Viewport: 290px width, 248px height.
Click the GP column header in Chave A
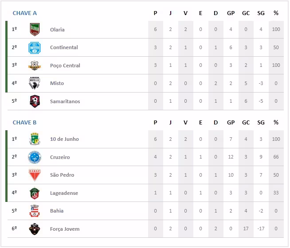point(231,13)
